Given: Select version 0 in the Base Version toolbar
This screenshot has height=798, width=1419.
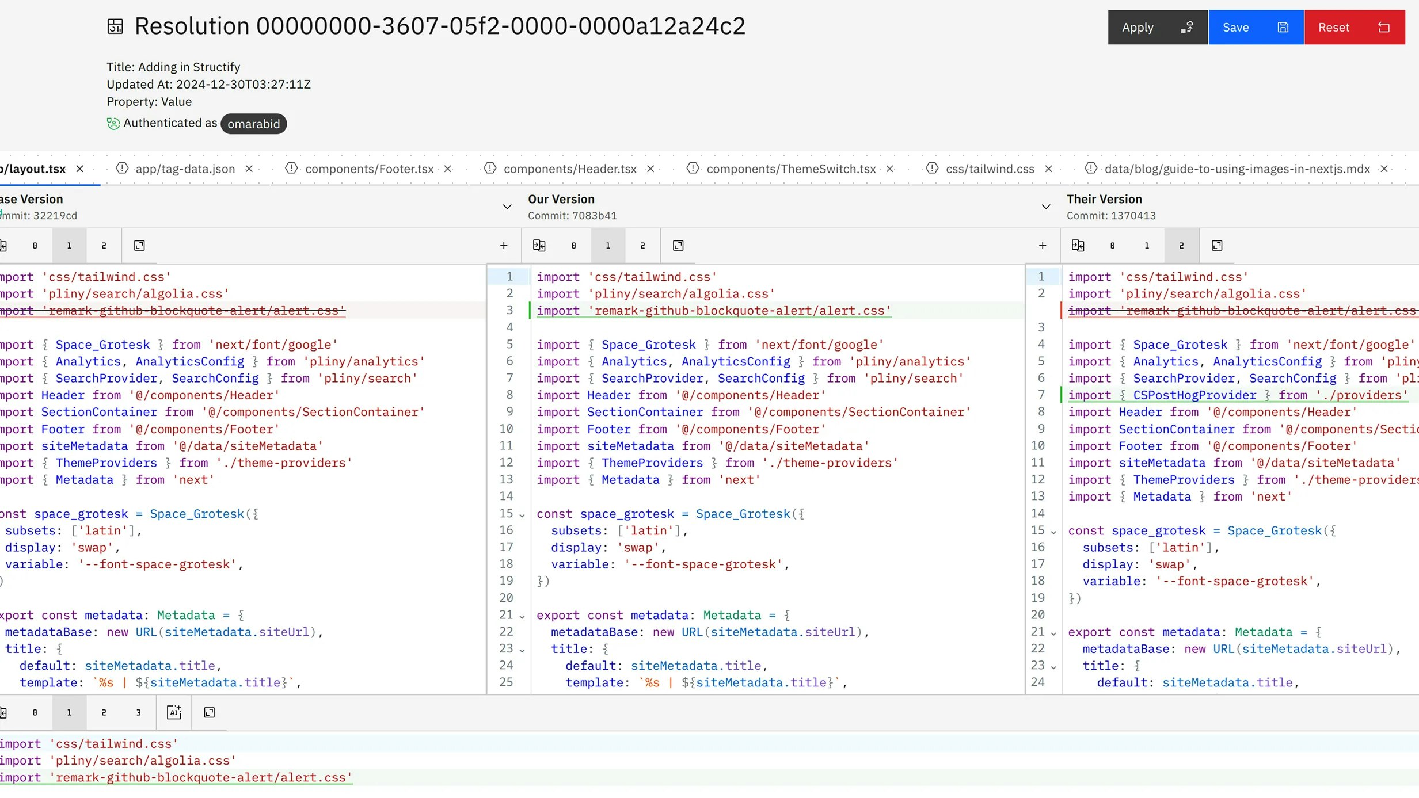Looking at the screenshot, I should (35, 245).
